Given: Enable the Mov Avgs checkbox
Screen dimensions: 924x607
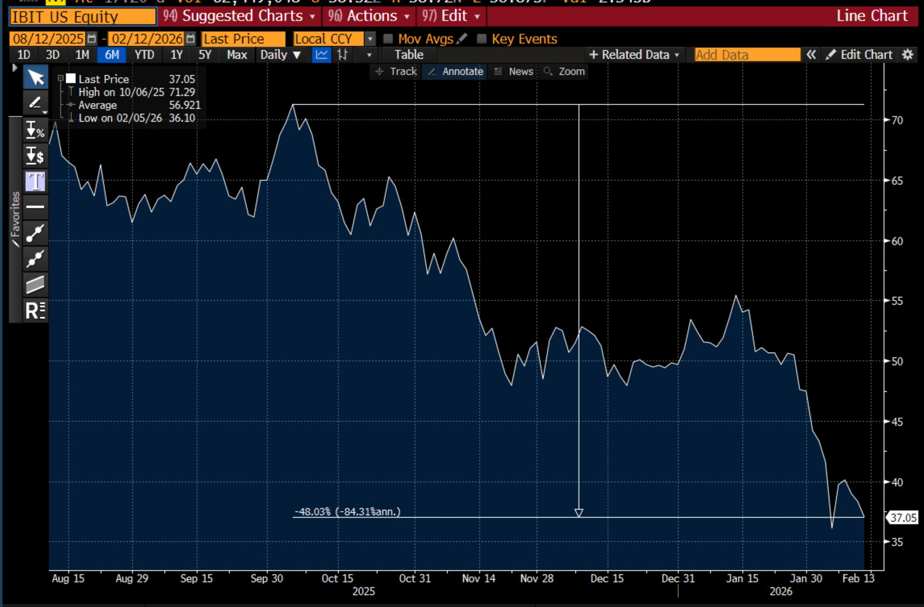Looking at the screenshot, I should pos(388,39).
